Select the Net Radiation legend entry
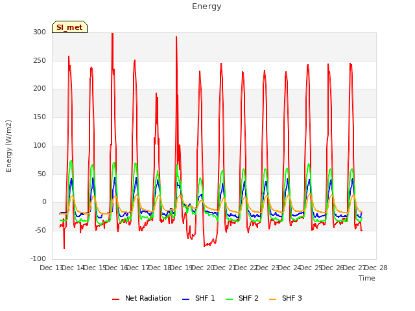 142,298
